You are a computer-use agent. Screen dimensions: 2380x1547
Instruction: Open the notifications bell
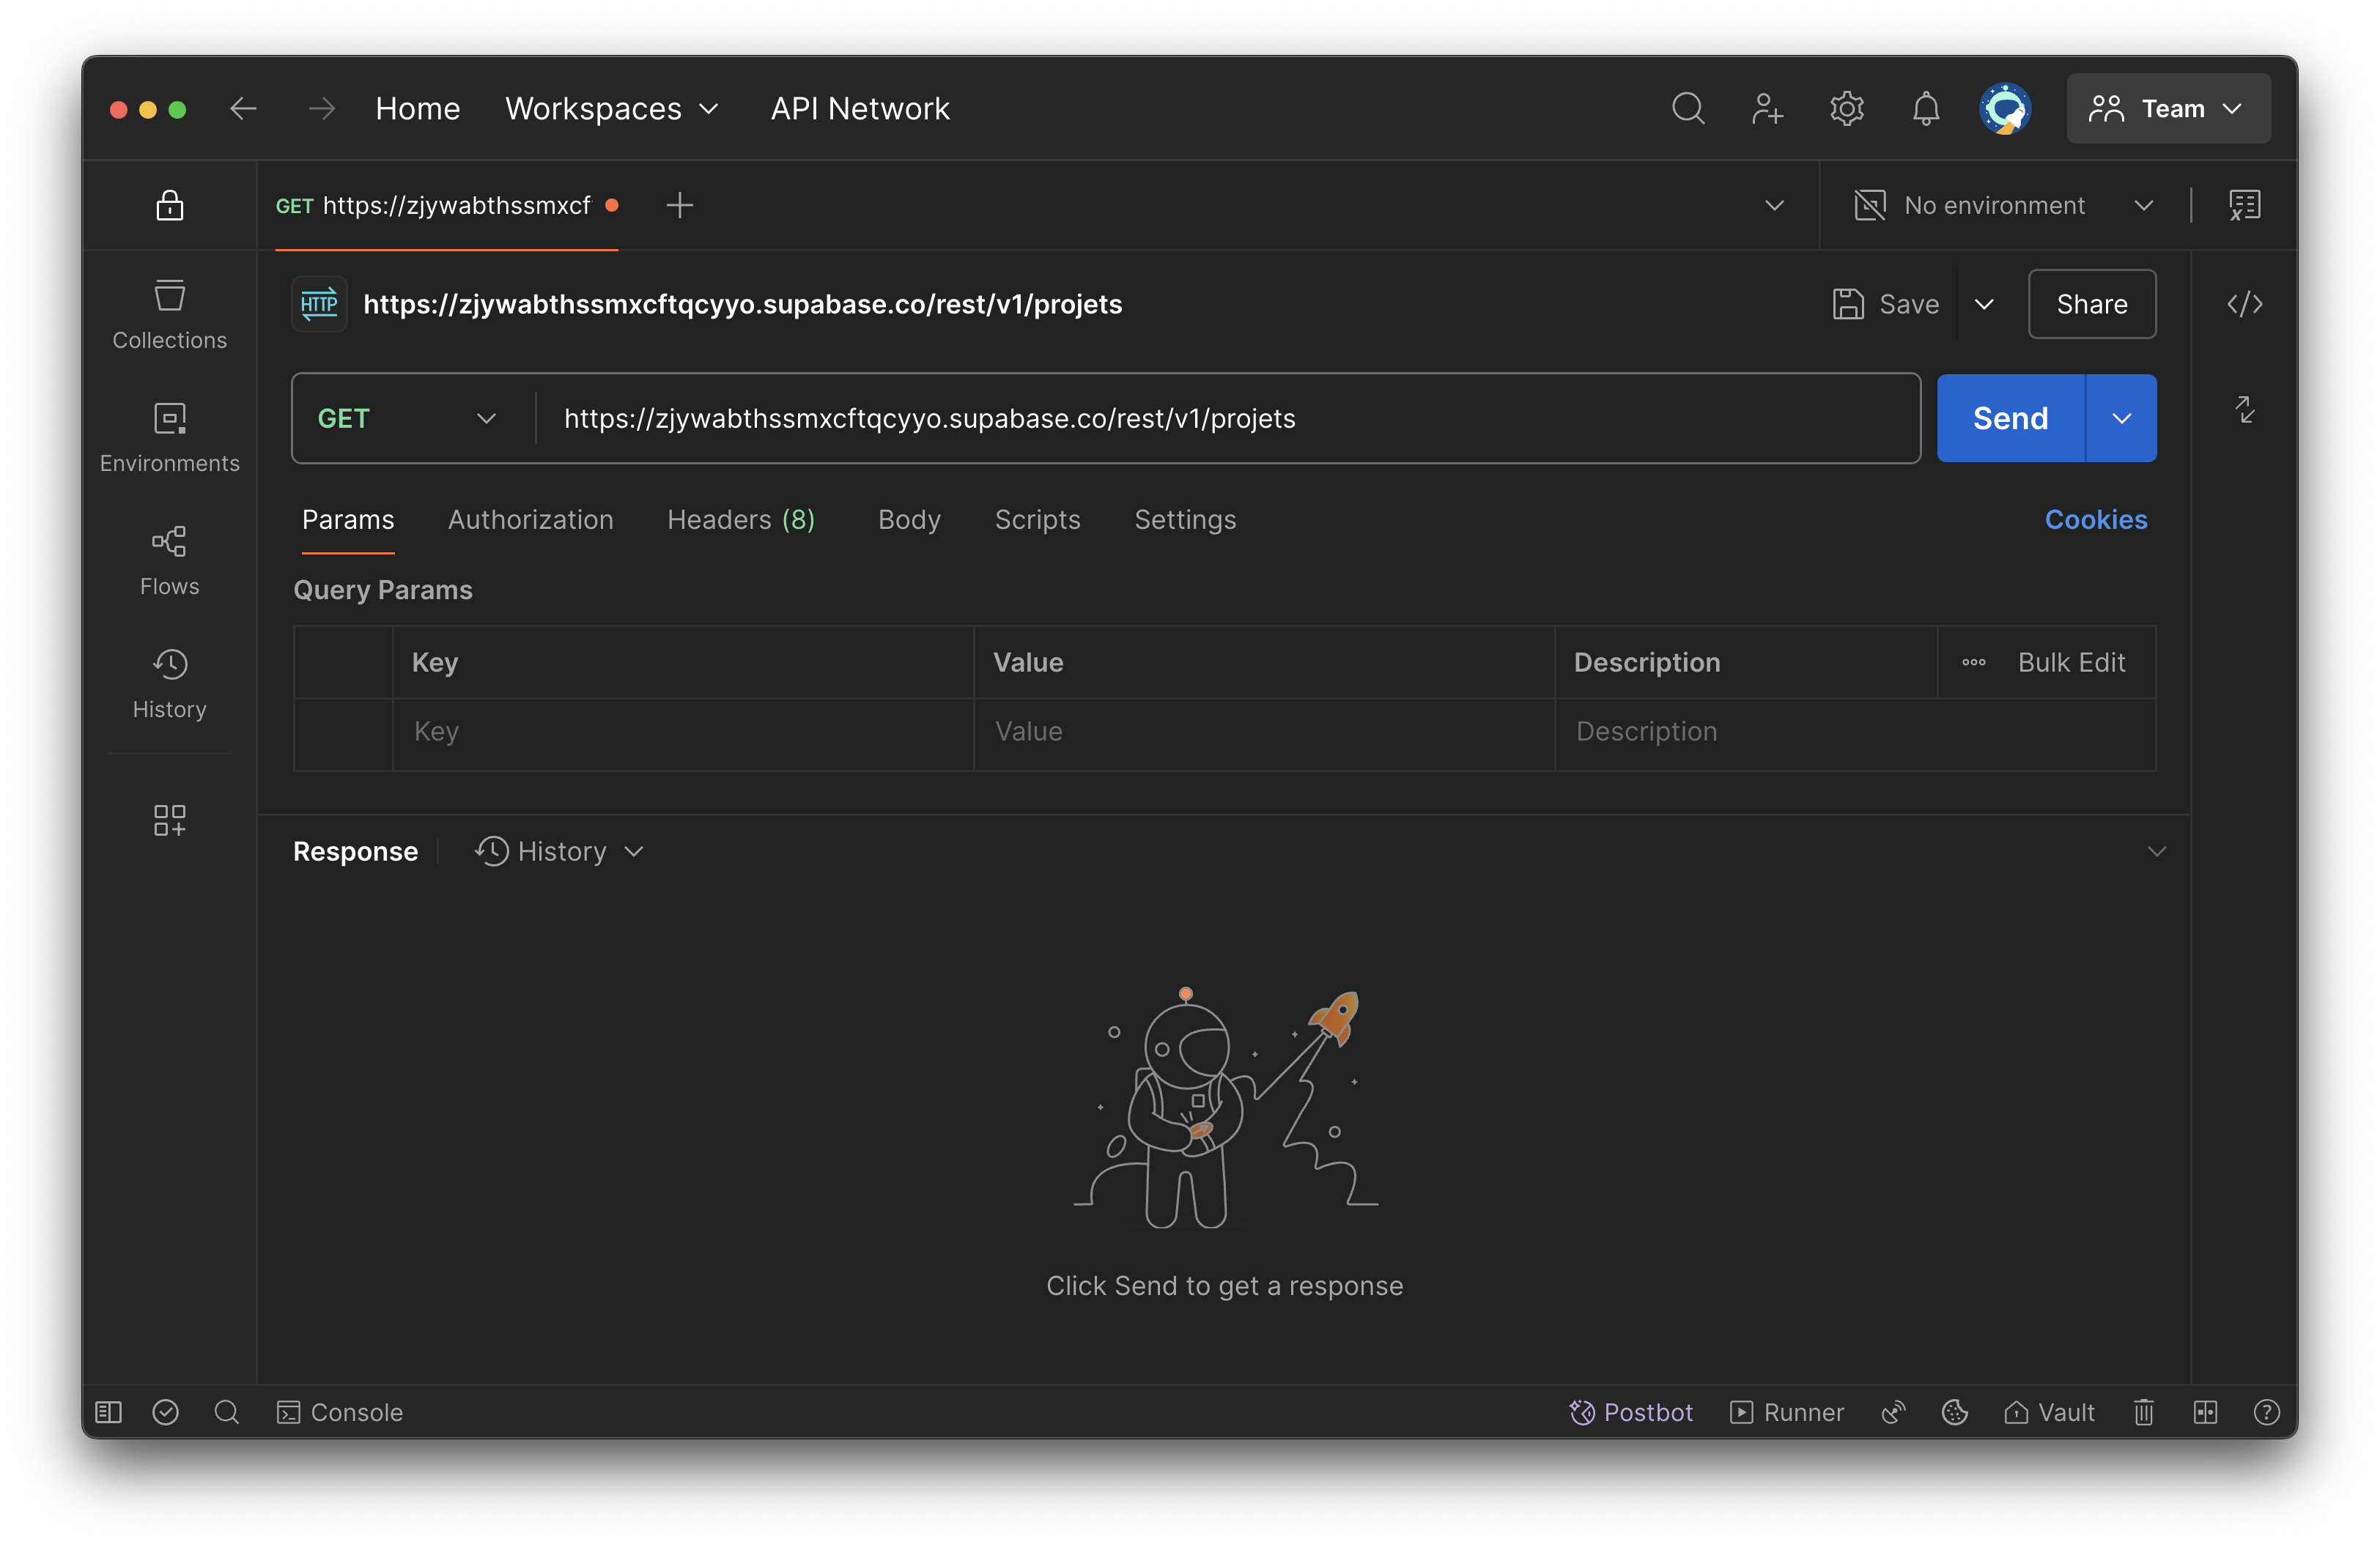pos(1925,108)
